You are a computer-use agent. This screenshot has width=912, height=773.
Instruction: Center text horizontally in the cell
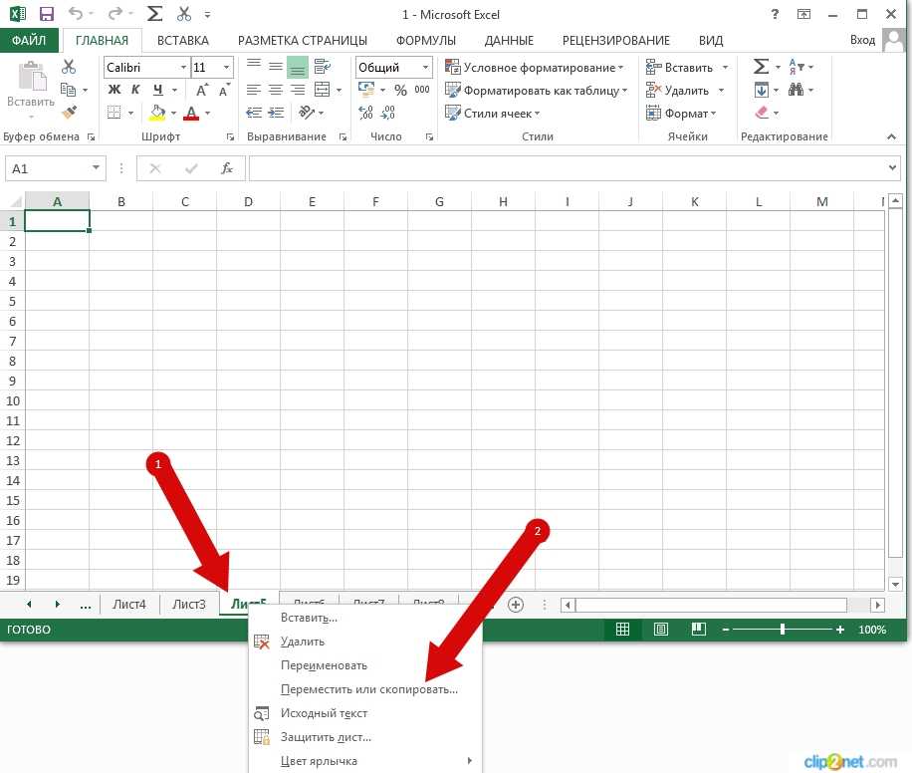click(276, 90)
